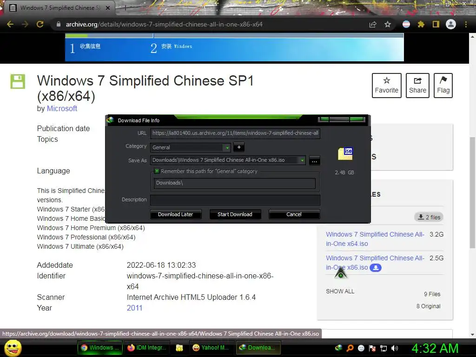Open the folder icon in taskbar

pos(179,348)
